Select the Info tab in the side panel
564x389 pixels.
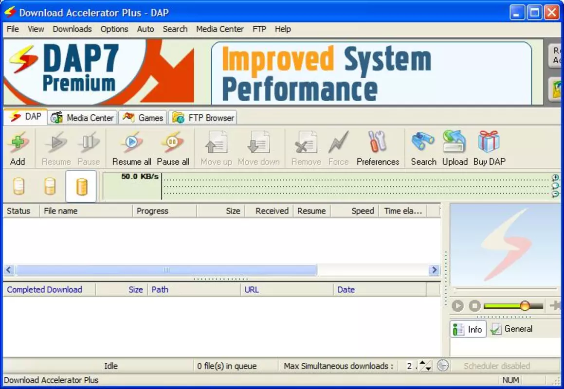click(x=468, y=329)
